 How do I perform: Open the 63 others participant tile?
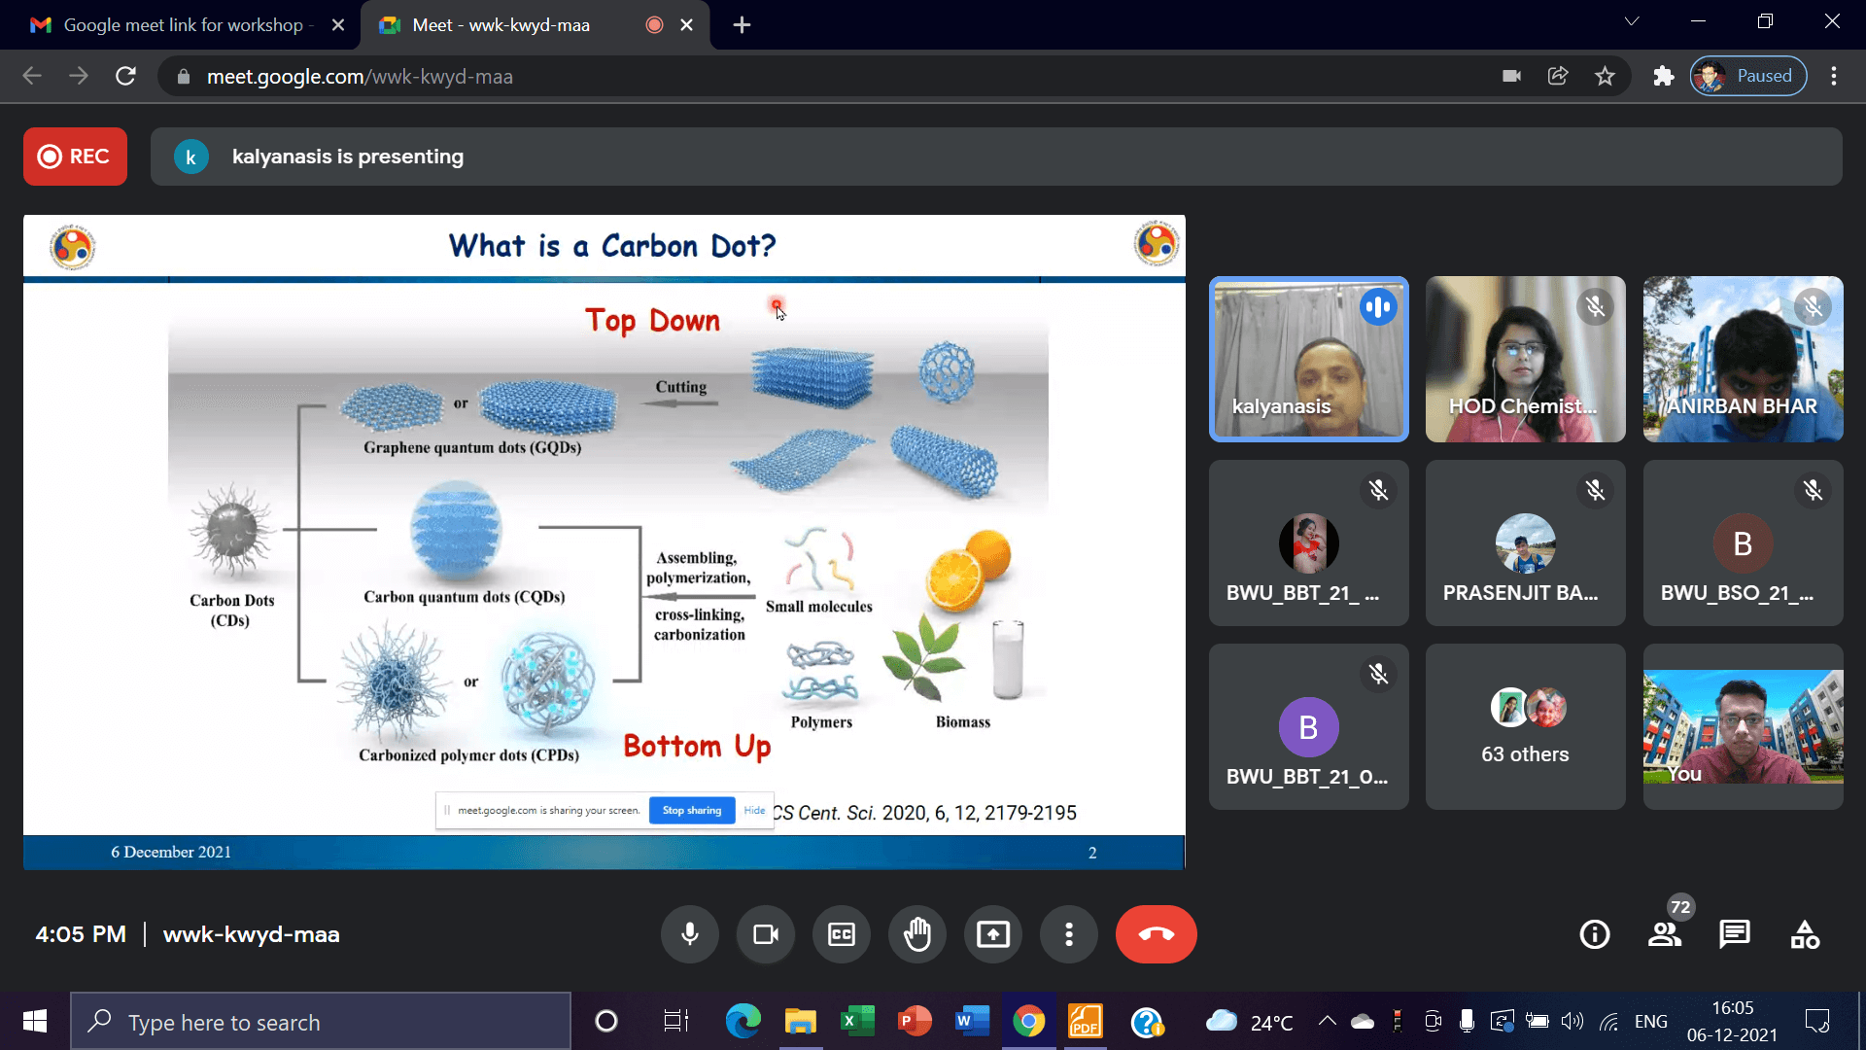coord(1525,726)
